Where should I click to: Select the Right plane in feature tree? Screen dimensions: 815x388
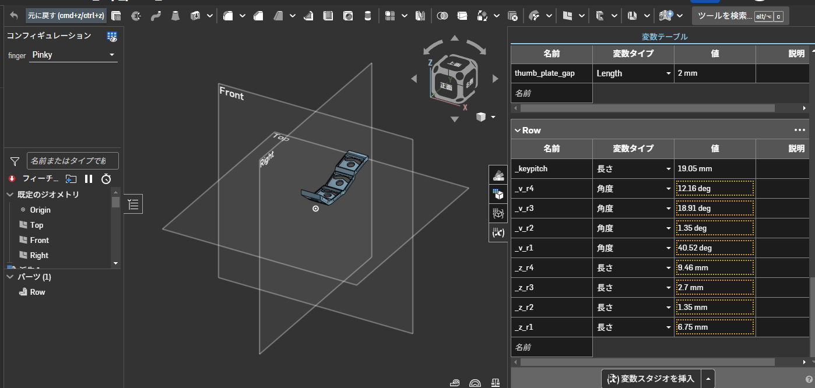(x=39, y=255)
